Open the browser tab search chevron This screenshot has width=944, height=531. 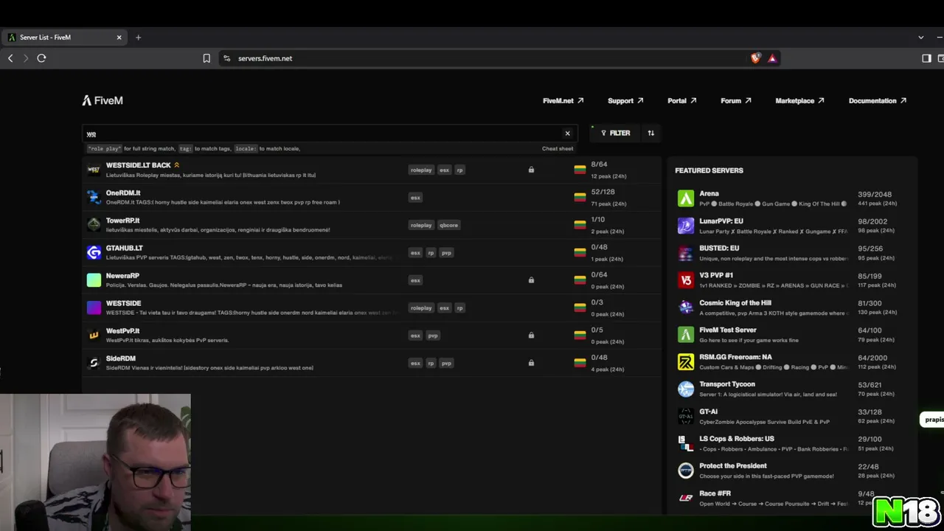(x=920, y=37)
